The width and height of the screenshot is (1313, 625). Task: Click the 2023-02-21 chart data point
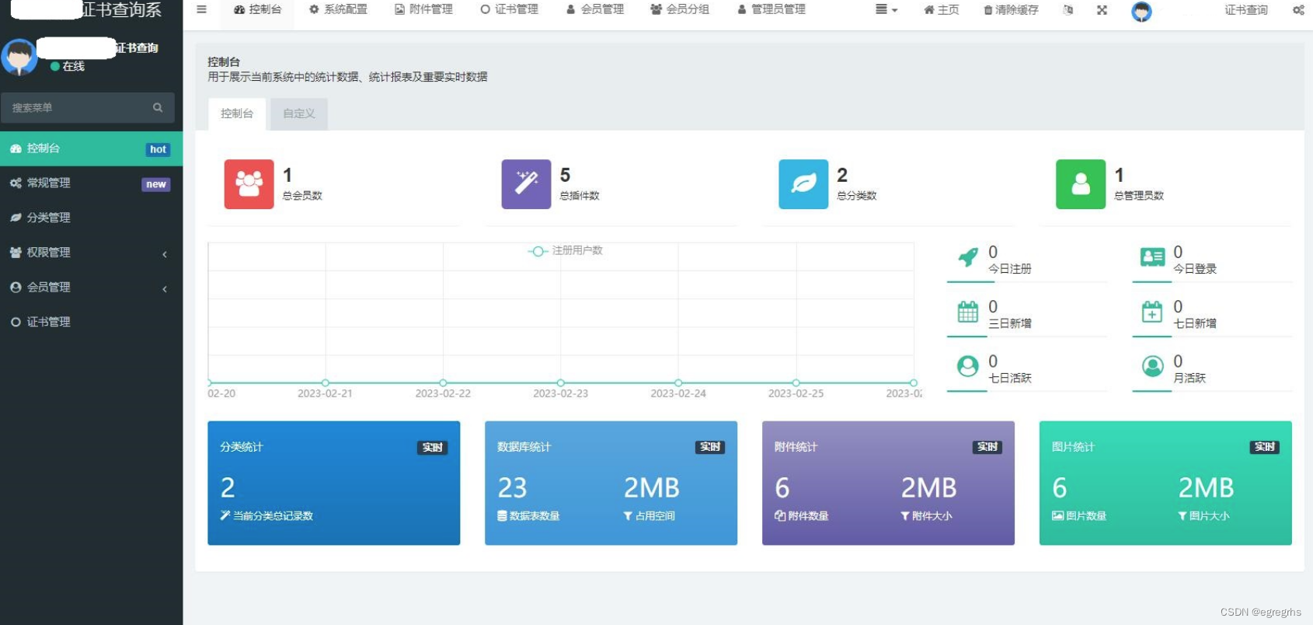(x=326, y=382)
